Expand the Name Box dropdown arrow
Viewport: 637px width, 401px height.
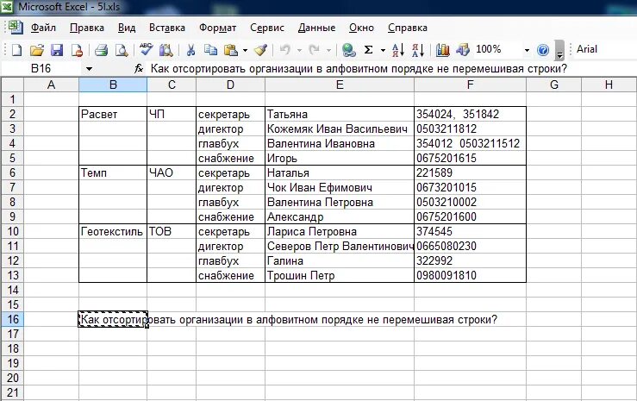pos(89,69)
